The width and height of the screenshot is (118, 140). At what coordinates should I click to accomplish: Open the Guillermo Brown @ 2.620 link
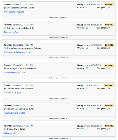pyautogui.click(x=14, y=73)
